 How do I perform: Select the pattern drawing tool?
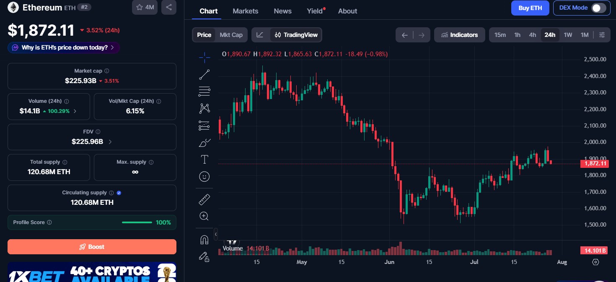[x=204, y=108]
